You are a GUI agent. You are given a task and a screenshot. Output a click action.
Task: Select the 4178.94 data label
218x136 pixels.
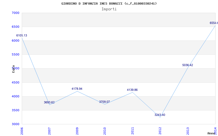(x=77, y=89)
